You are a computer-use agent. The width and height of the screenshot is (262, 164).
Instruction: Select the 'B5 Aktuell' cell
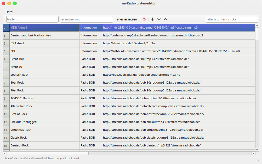pos(45,43)
